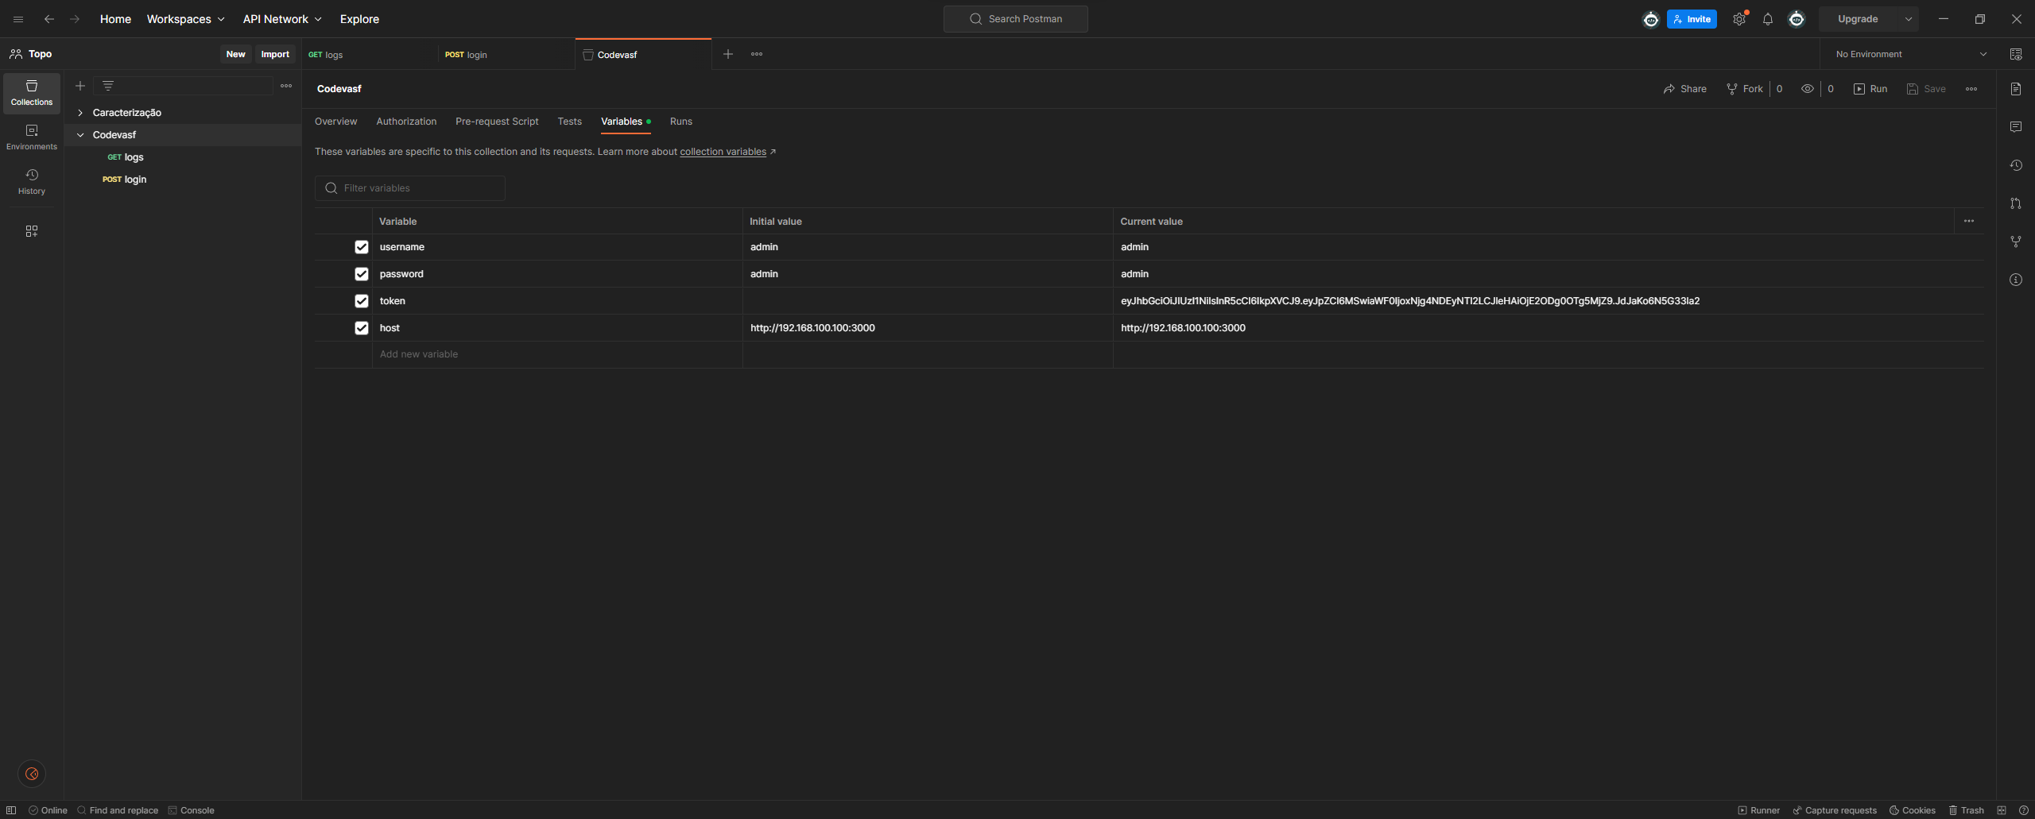This screenshot has width=2035, height=819.
Task: Open variables table column options dots
Action: [1969, 221]
